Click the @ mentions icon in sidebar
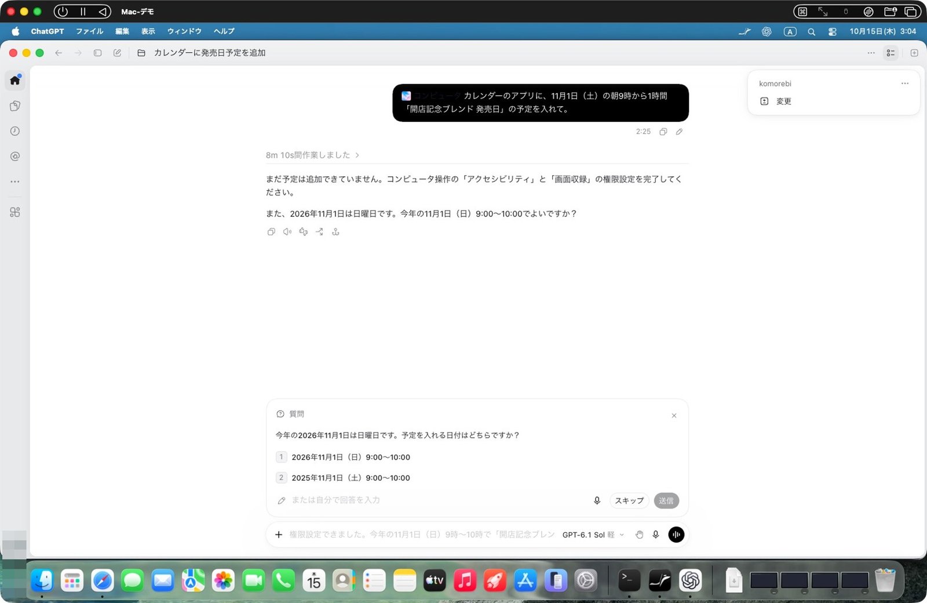 coord(15,156)
